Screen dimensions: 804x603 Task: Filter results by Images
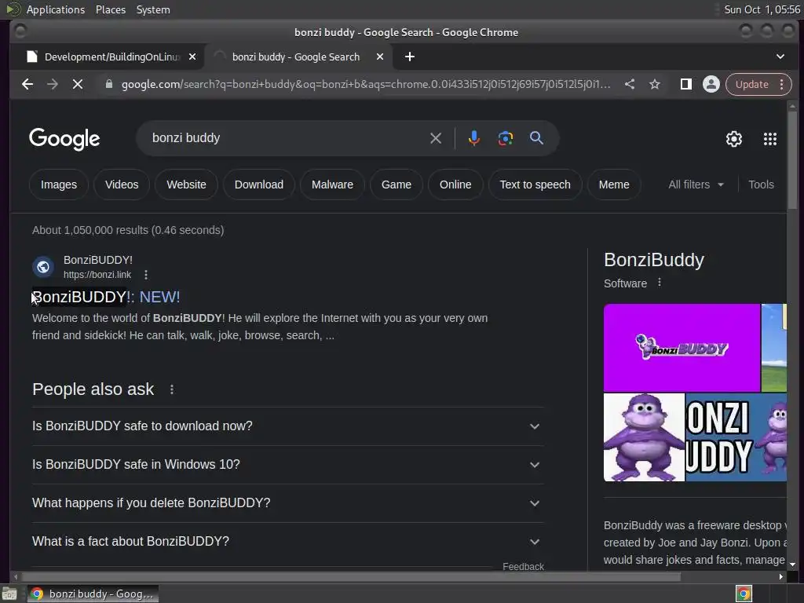59,185
